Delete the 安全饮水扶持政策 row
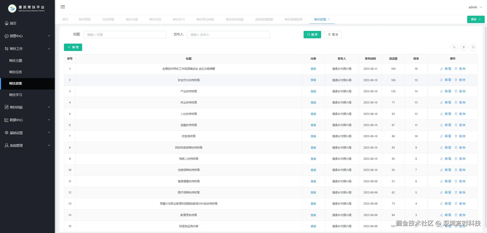This screenshot has width=487, height=233. [460, 80]
